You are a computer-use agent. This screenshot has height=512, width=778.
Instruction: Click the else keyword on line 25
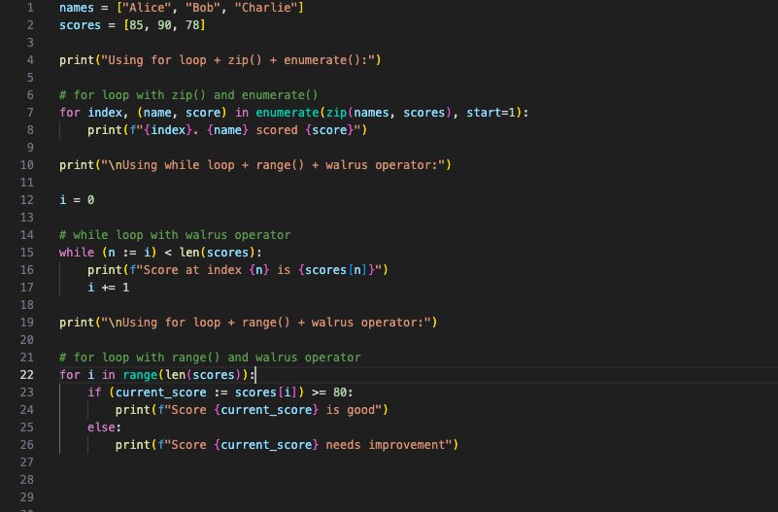click(x=101, y=427)
